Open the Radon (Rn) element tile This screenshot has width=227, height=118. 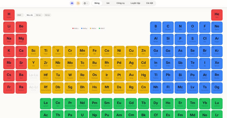tap(217, 76)
